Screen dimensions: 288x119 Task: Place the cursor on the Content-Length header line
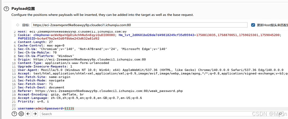coord(35,42)
